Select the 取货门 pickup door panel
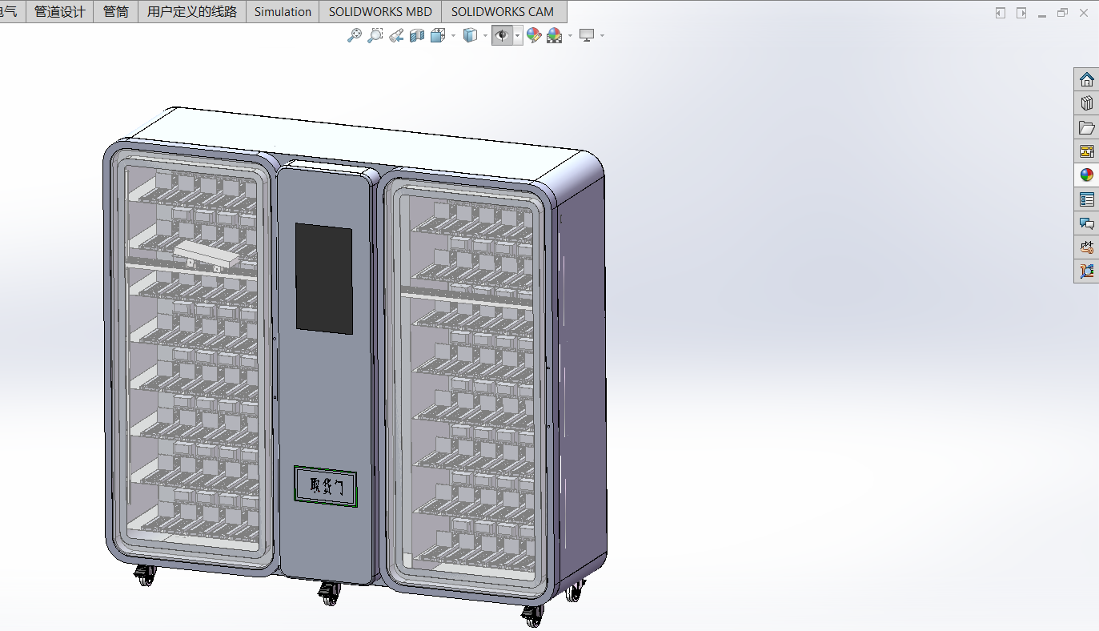1099x631 pixels. [x=325, y=486]
